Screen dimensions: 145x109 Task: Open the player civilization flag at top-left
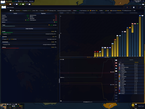pos(3,2)
